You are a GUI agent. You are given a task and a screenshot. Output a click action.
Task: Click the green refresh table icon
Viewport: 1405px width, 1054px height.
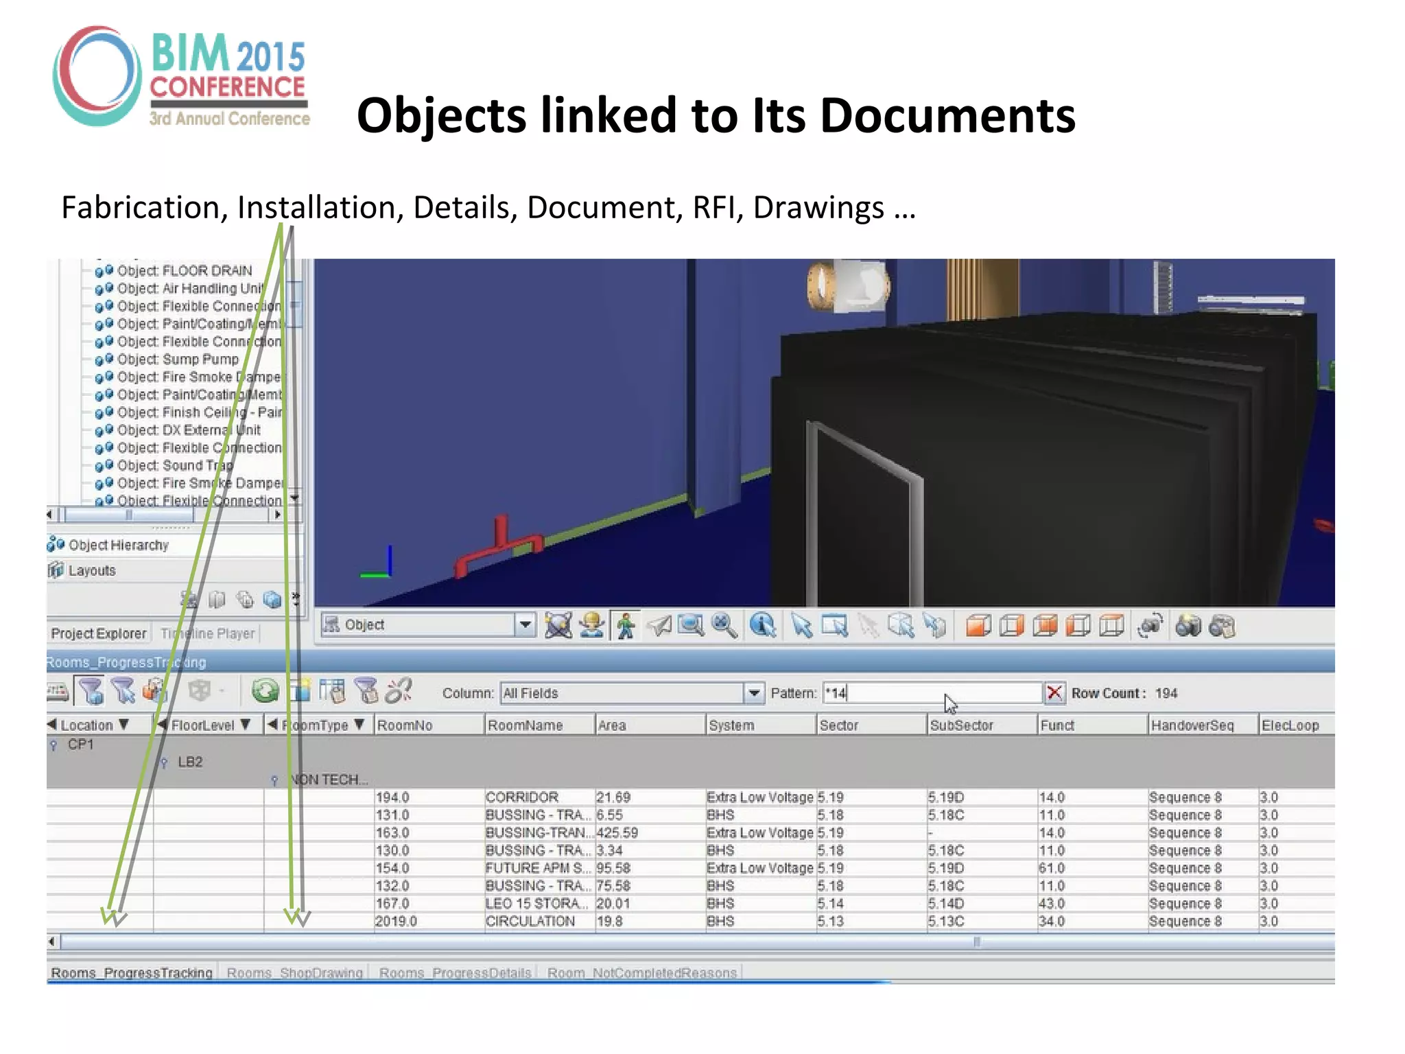[x=265, y=691]
